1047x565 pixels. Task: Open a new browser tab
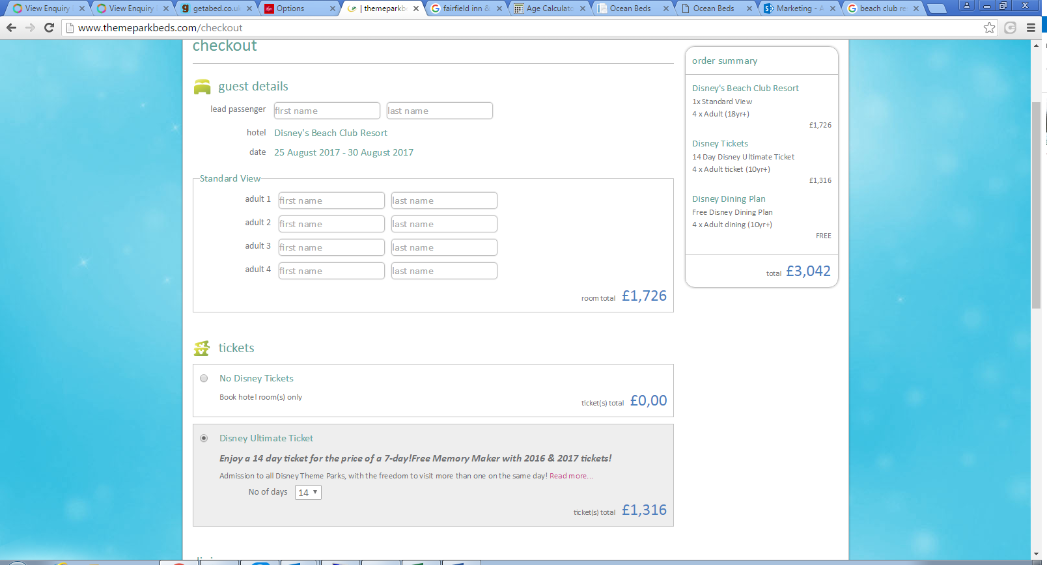(936, 8)
